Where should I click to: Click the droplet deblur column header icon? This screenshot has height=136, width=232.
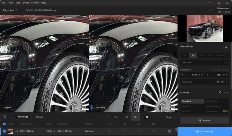[125, 124]
